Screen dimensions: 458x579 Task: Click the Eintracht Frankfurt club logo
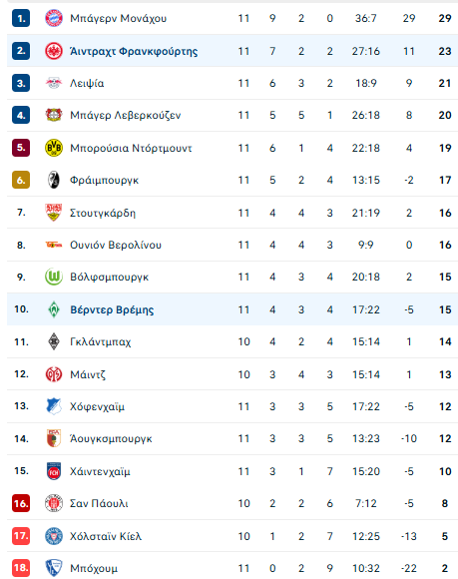point(54,51)
